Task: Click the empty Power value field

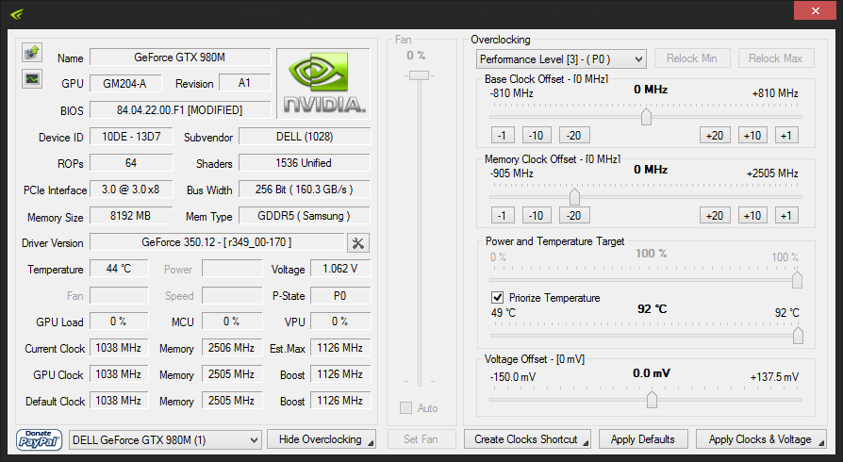Action: (232, 269)
